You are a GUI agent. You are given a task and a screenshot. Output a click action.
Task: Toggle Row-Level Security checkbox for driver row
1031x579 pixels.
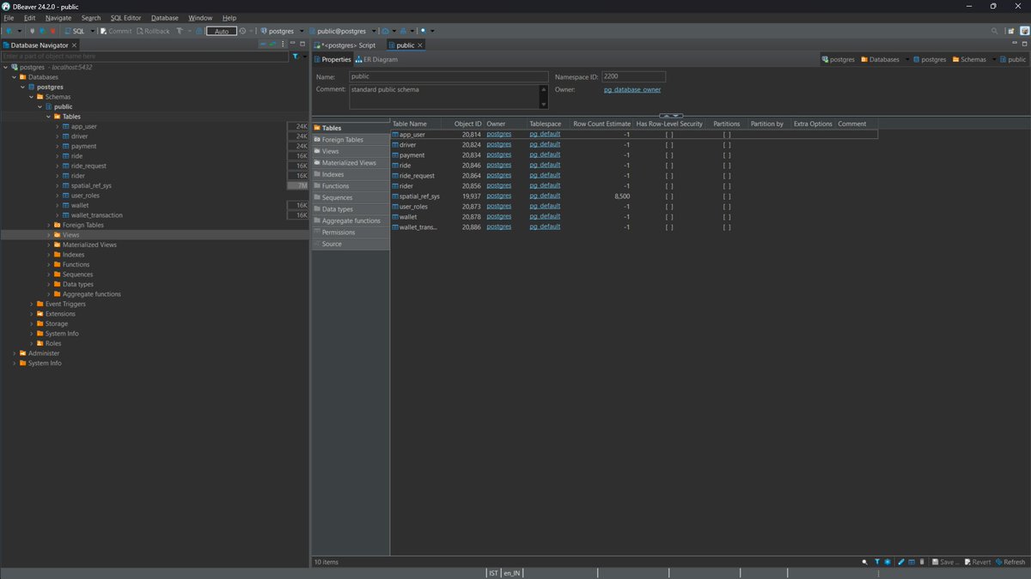(x=669, y=145)
